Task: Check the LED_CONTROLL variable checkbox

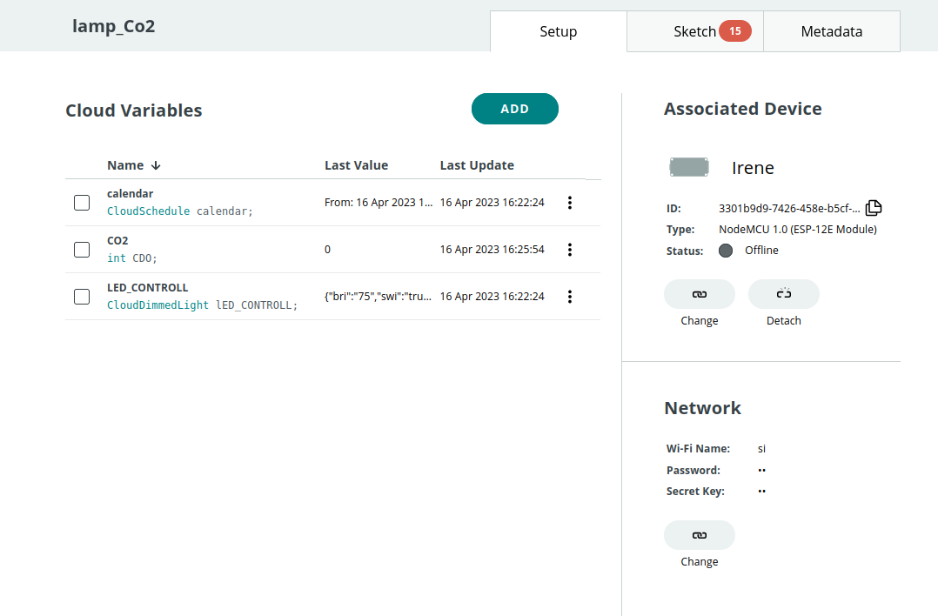Action: pos(82,297)
